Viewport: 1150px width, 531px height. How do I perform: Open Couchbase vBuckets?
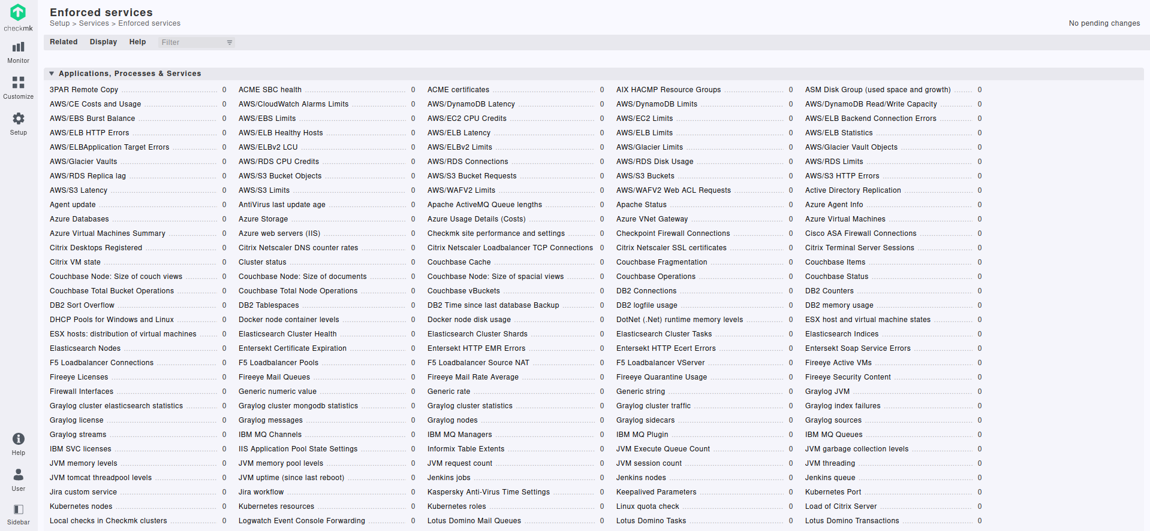(x=463, y=291)
